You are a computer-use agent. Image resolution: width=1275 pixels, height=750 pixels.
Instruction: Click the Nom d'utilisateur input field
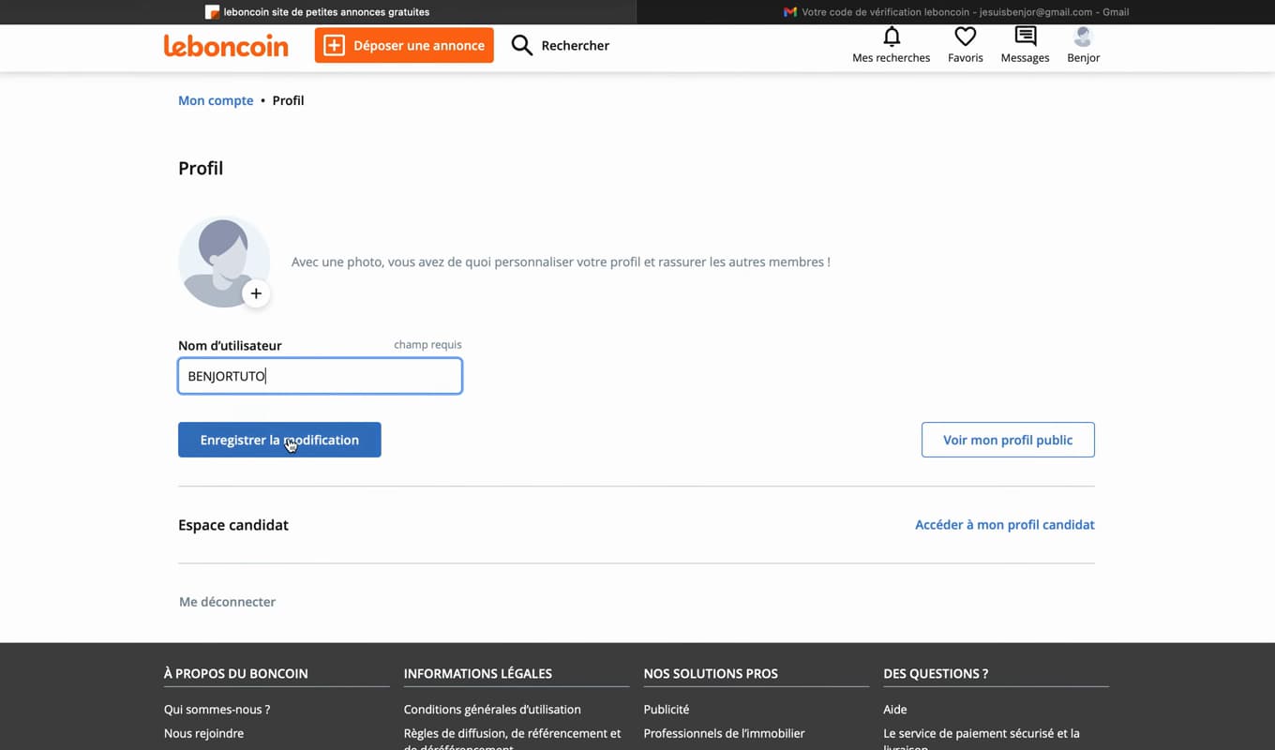click(x=320, y=376)
